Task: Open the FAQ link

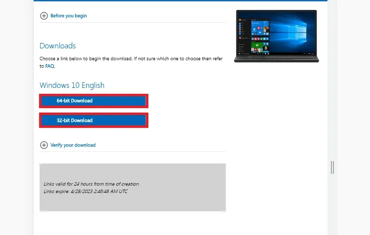Action: pos(49,66)
